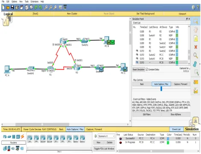The image size is (201, 154).
Task: Open the View menu
Action: coord(21,2)
